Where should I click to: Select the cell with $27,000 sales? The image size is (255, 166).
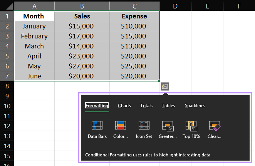pyautogui.click(x=81, y=66)
